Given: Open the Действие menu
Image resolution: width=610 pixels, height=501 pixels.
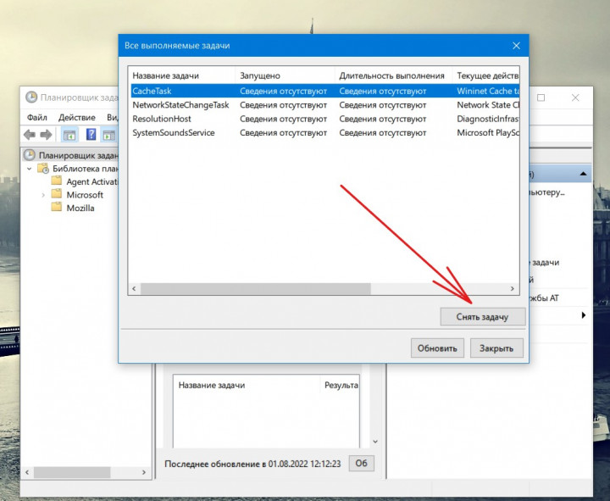Looking at the screenshot, I should tap(77, 117).
